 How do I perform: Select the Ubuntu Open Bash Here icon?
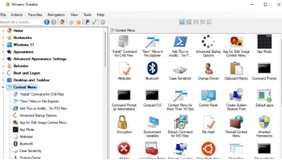point(208,149)
